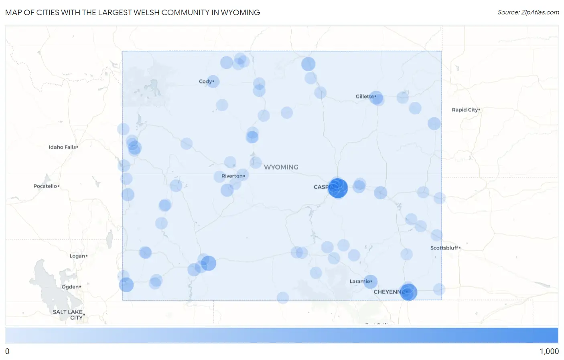Click the Logan label

[x=78, y=256]
